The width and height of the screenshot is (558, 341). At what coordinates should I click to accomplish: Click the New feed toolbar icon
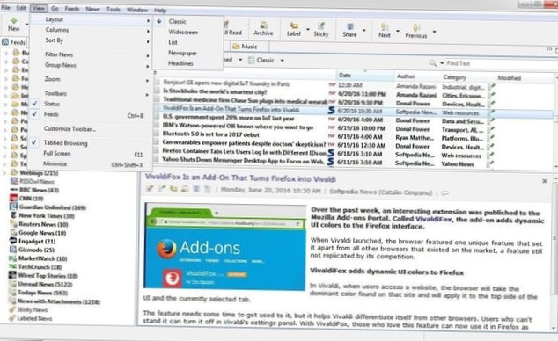click(14, 20)
